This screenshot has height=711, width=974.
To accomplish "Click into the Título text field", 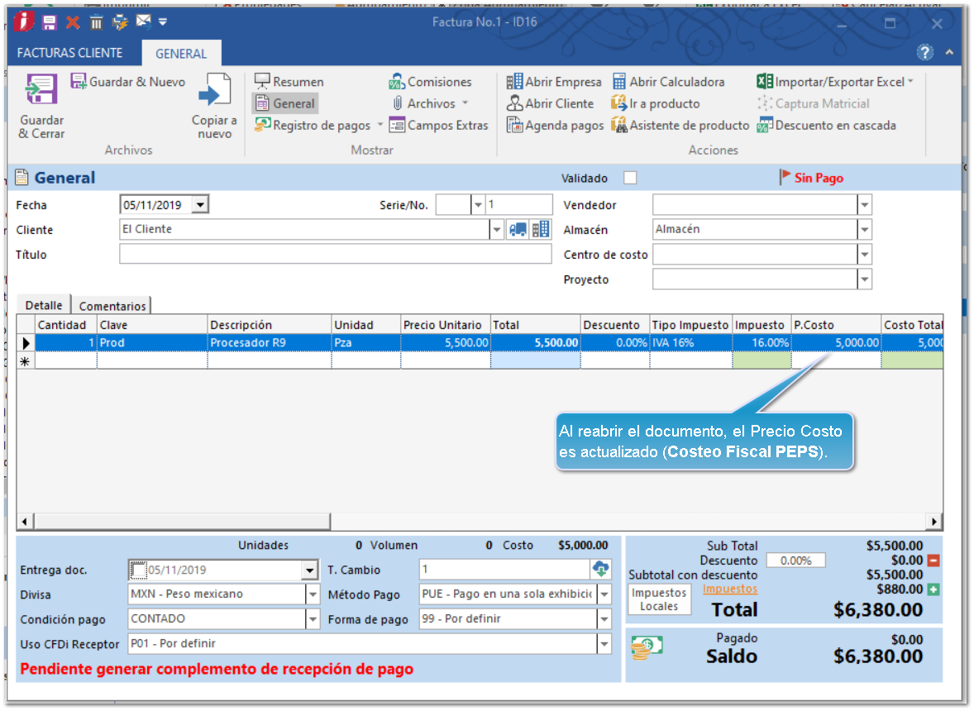I will tap(335, 255).
